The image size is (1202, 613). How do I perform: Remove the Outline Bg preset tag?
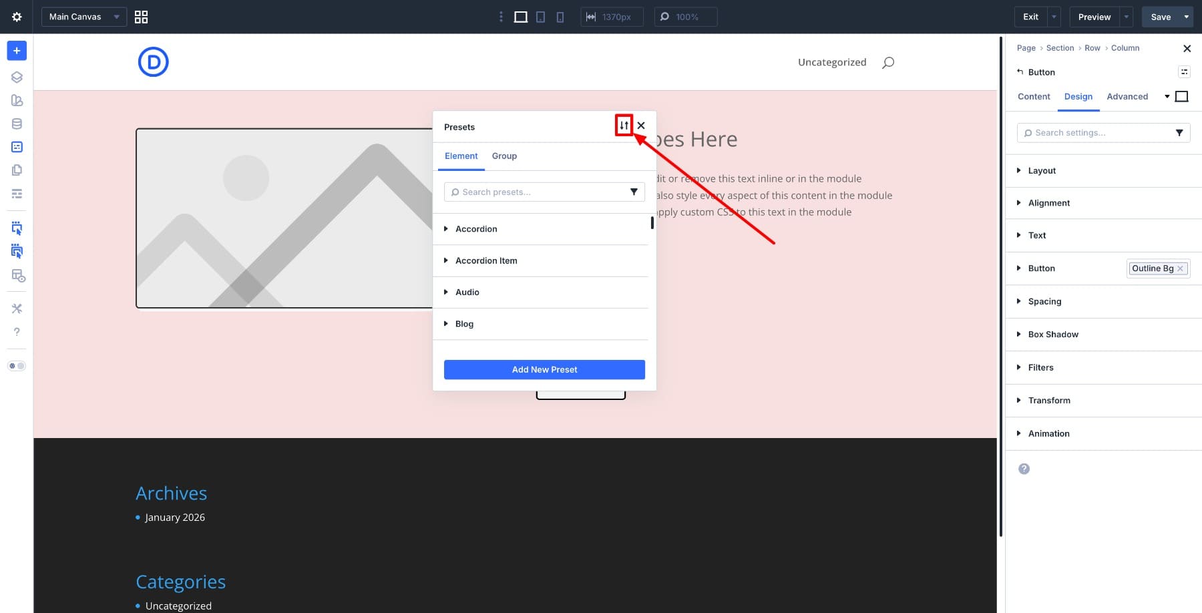(1180, 268)
